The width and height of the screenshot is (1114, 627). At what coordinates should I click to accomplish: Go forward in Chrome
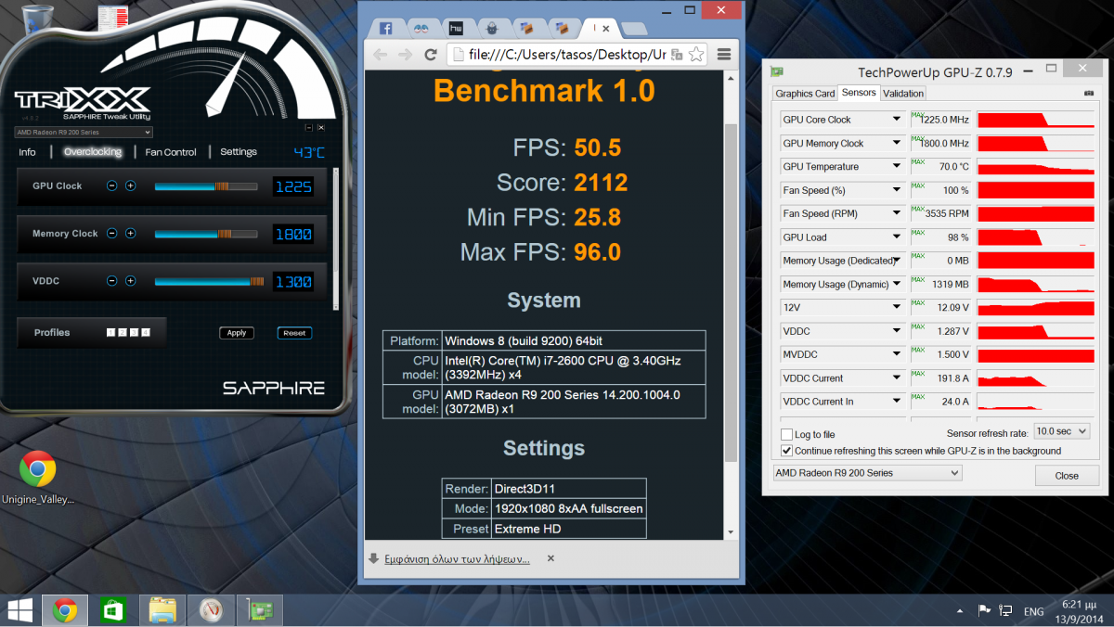click(x=405, y=54)
